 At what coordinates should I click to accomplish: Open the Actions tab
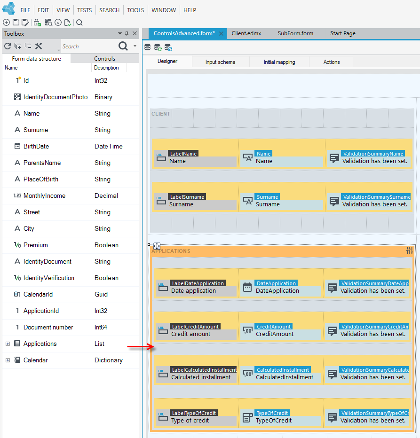click(332, 62)
